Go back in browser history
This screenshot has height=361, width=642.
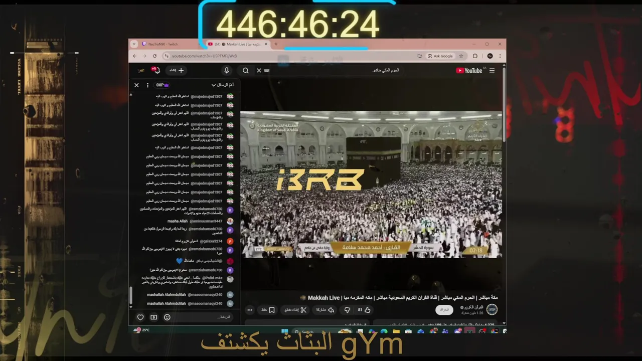click(x=134, y=56)
